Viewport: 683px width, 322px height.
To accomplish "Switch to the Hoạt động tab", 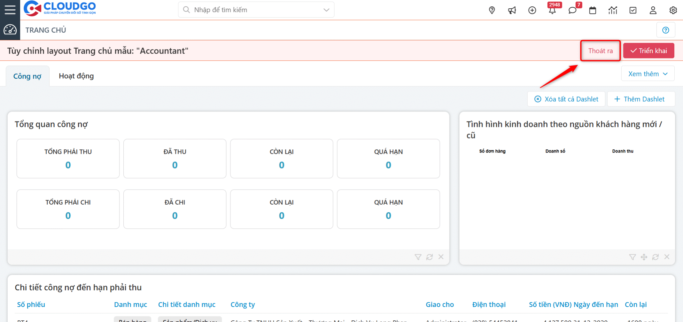I will pyautogui.click(x=76, y=76).
